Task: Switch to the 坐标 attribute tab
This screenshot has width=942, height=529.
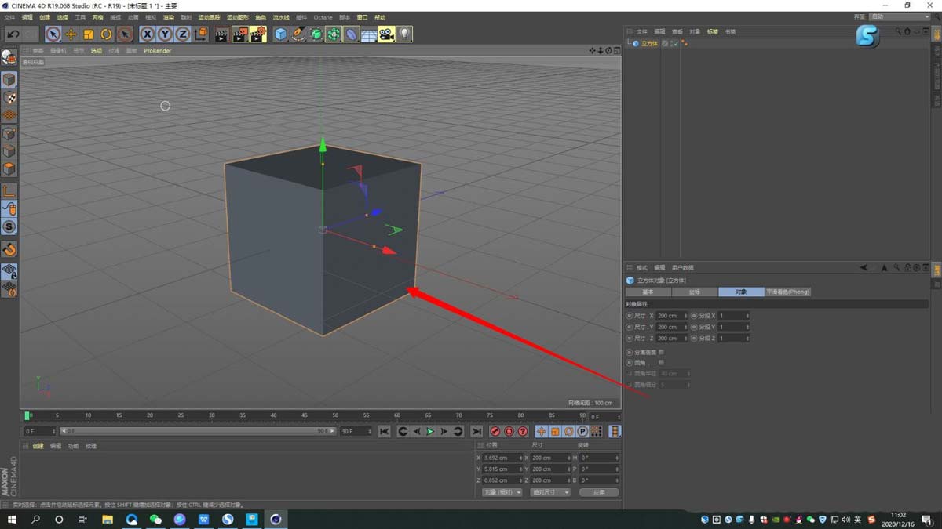Action: point(695,292)
